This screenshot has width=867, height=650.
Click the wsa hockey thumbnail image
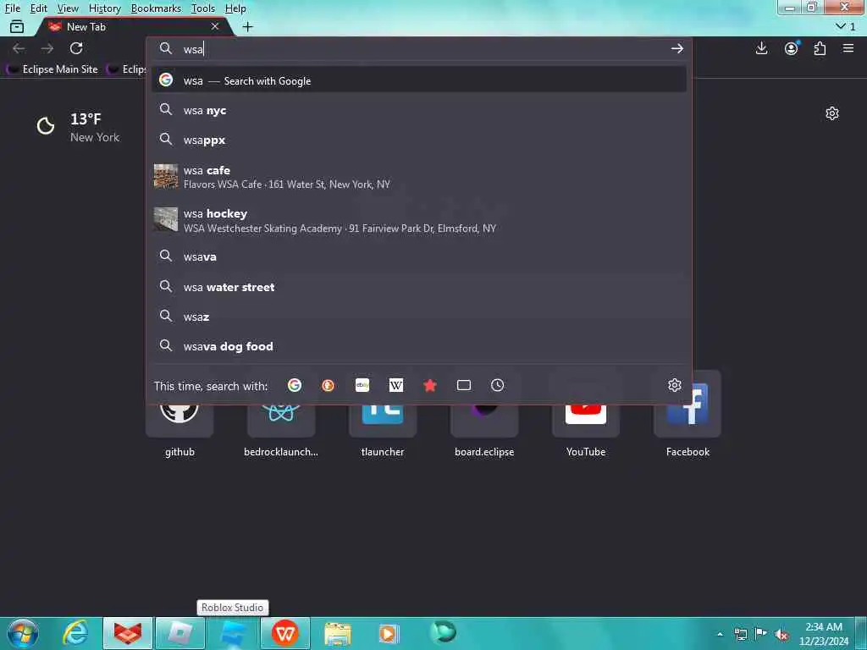point(166,219)
